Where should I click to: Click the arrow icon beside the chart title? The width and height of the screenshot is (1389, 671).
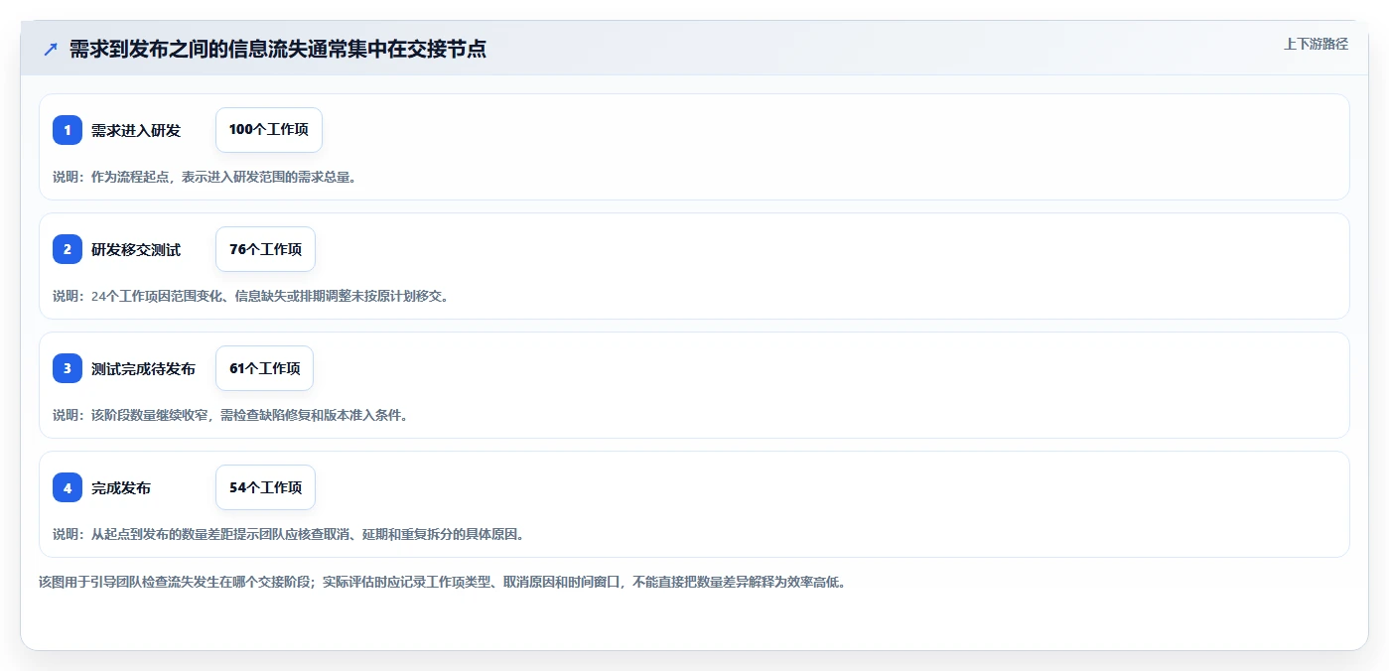51,50
